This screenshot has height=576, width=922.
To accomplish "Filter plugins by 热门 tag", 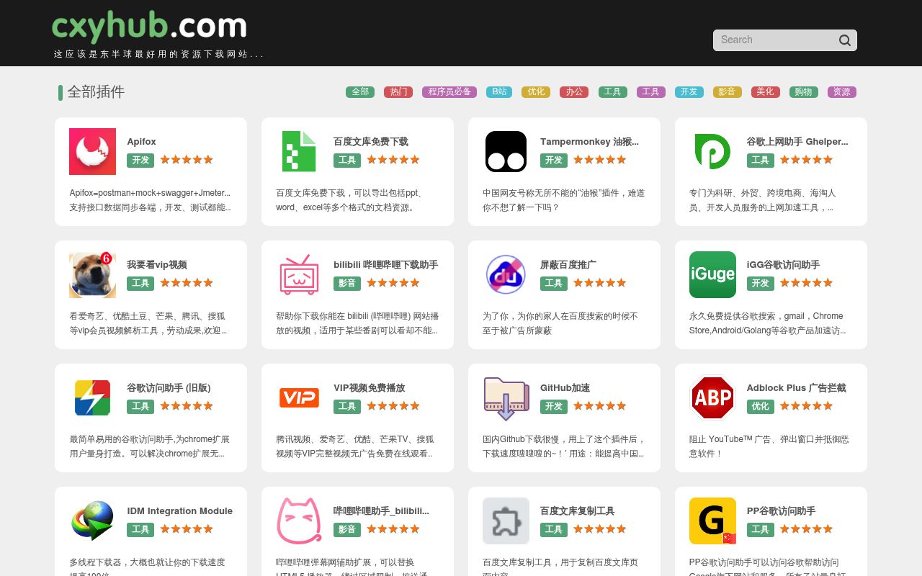I will coord(398,92).
